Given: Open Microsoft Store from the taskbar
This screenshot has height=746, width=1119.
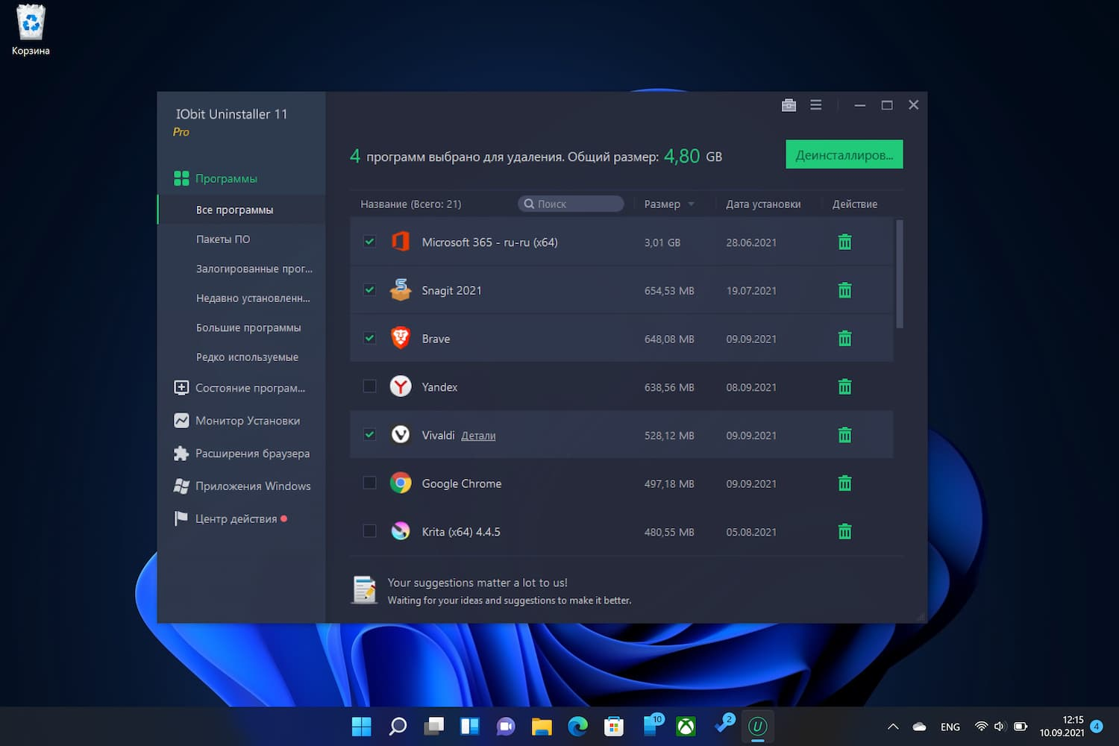Looking at the screenshot, I should (614, 726).
